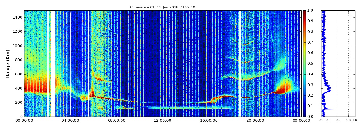Image resolution: width=363 pixels, height=128 pixels.
Task: Click the 0.8 tick label of the profile plot
Action: coord(349,120)
